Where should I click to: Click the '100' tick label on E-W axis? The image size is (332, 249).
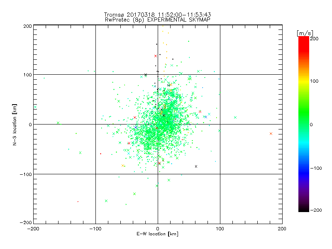(x=220, y=229)
